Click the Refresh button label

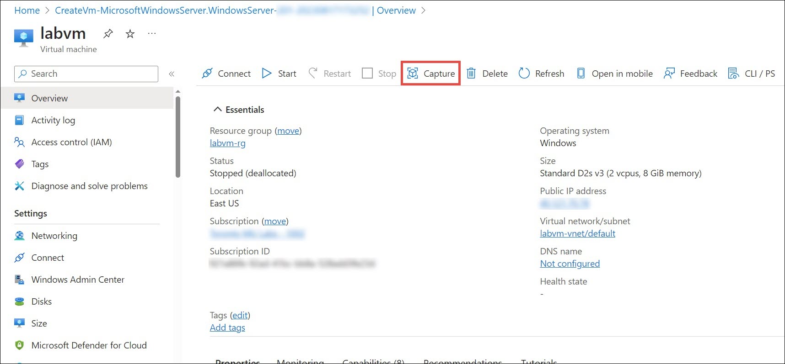[549, 74]
